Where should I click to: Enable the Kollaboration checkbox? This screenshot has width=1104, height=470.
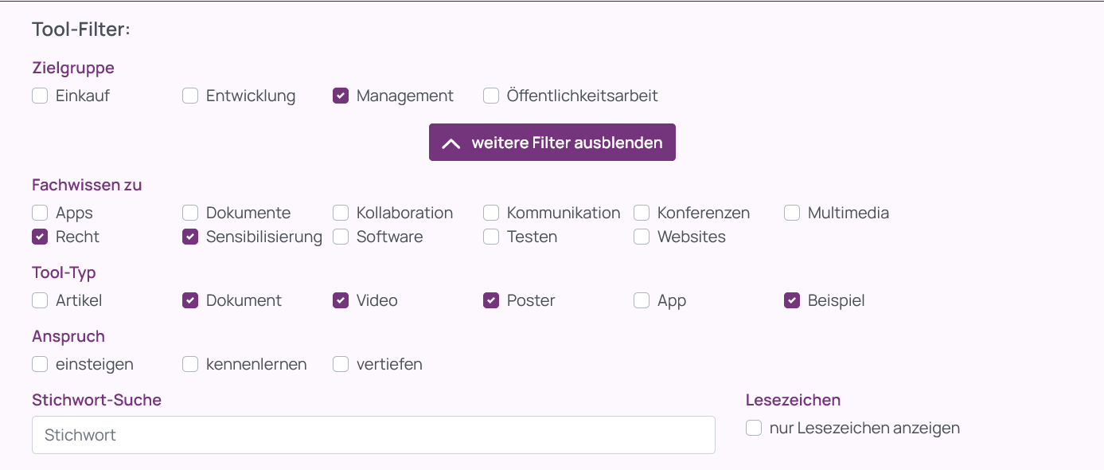click(341, 213)
